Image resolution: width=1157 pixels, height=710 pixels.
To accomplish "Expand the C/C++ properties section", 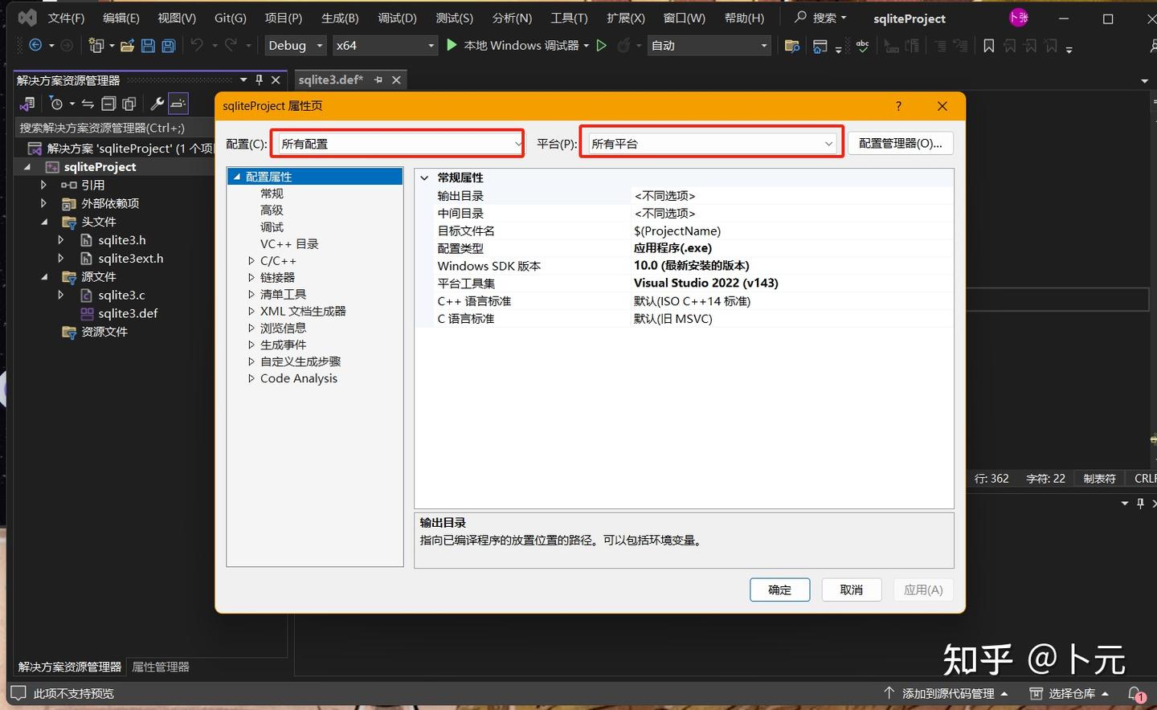I will pos(251,260).
